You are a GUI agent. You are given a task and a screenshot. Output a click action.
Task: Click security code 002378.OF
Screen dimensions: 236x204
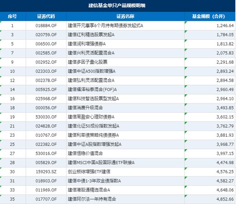point(46,81)
